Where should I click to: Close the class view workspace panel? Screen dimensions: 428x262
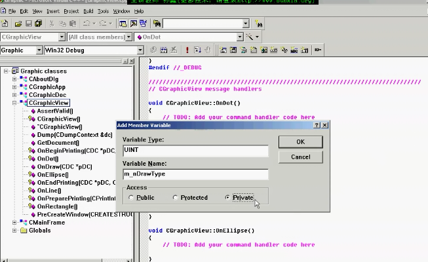point(132,61)
